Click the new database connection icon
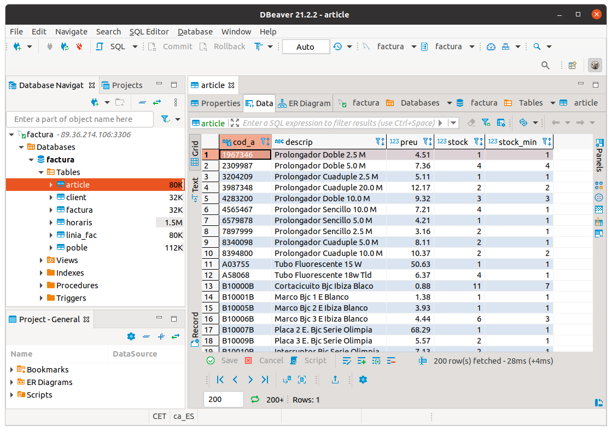Viewport: 612px width, 431px height. point(18,47)
